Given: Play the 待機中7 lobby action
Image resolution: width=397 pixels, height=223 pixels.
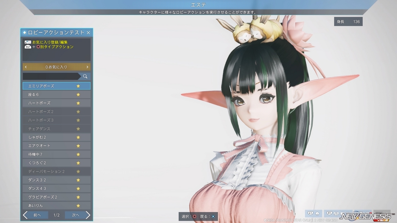Looking at the screenshot, I should [57, 154].
